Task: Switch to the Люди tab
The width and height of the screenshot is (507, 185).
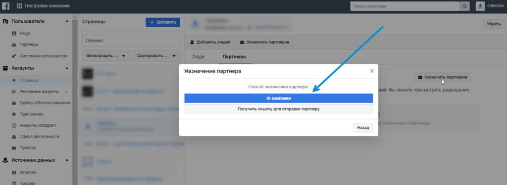Action: [x=198, y=56]
